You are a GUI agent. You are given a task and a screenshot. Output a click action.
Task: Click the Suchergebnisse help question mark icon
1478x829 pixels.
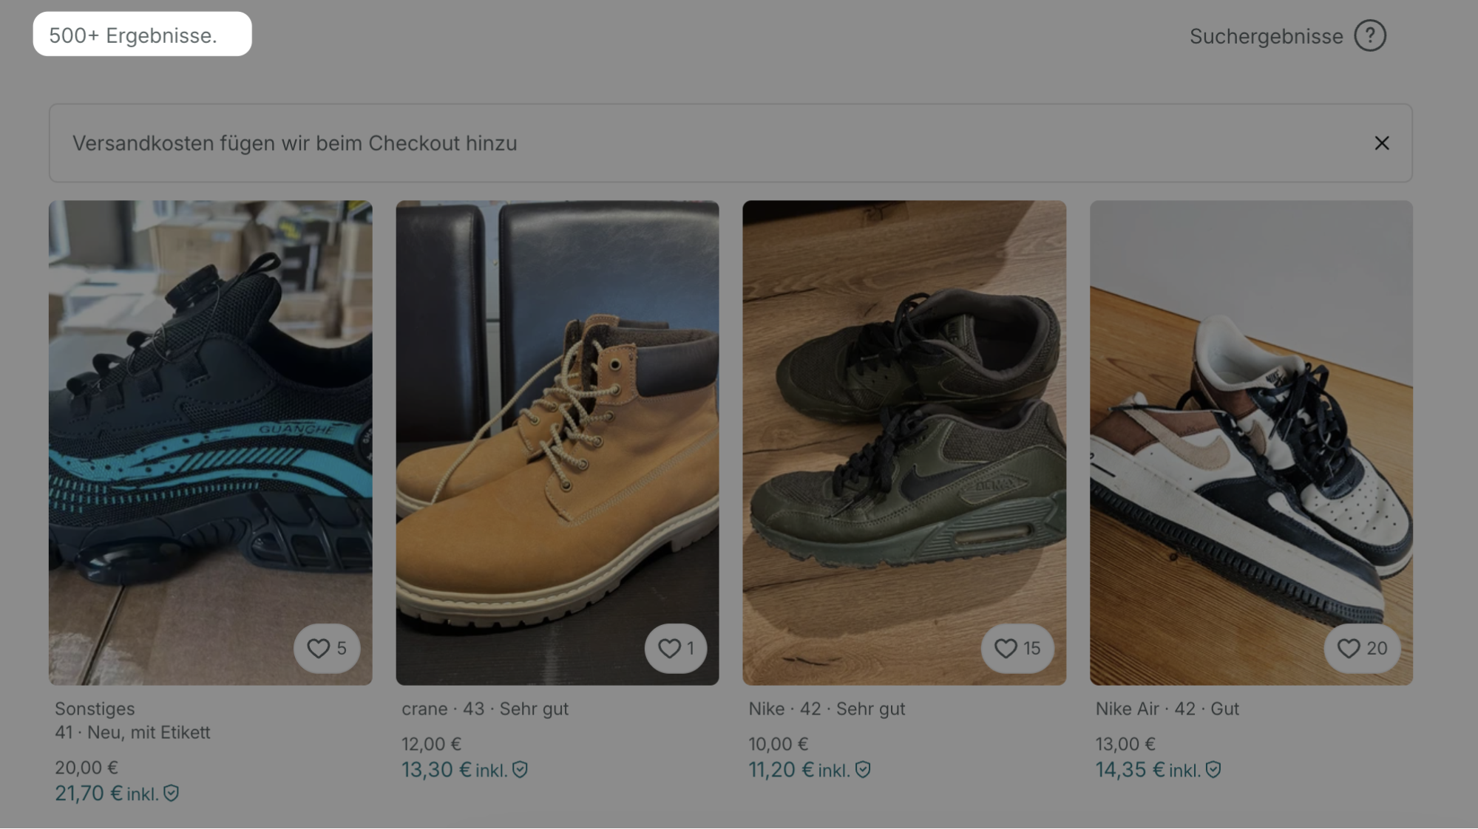point(1369,35)
